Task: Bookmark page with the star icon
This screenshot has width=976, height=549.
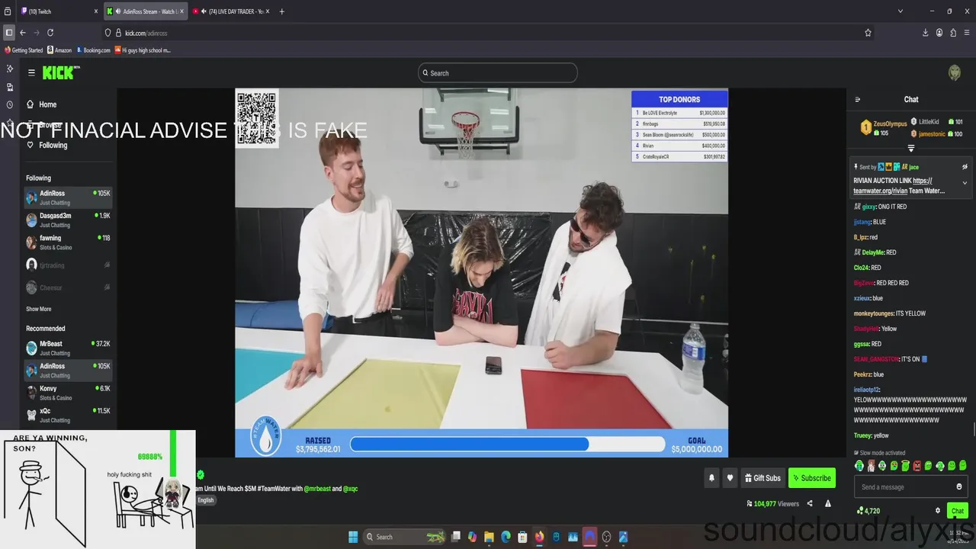Action: (x=868, y=33)
